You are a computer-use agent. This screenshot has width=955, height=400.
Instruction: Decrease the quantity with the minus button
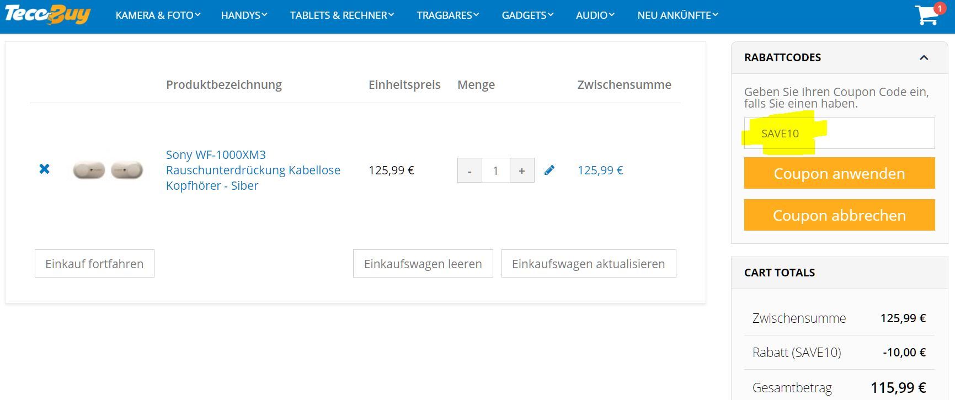click(x=470, y=170)
